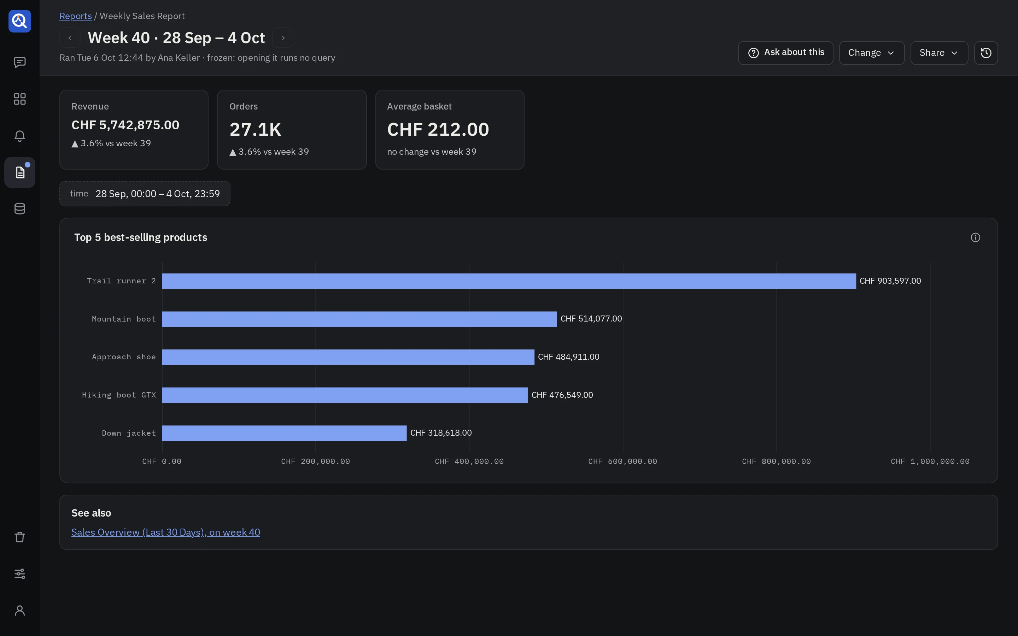Image resolution: width=1018 pixels, height=636 pixels.
Task: Open the chat icon in sidebar
Action: point(20,62)
